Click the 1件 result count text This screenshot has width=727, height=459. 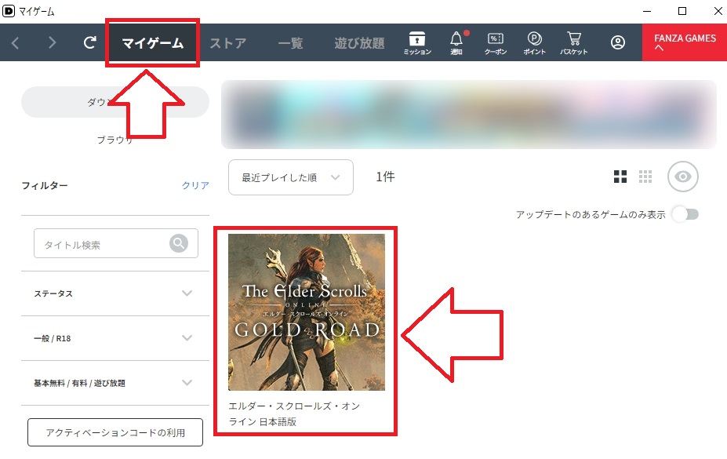[385, 177]
